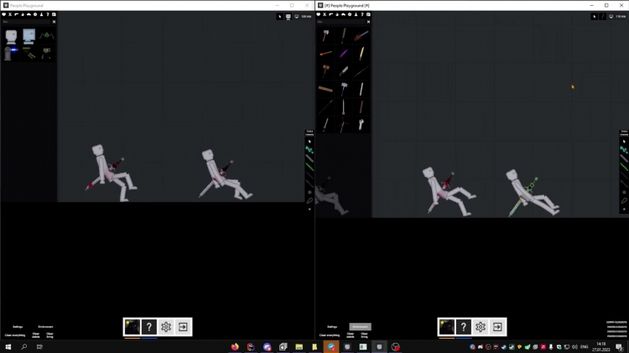629x353 pixels.
Task: Open the heart category in the left window
Action: coord(4,14)
